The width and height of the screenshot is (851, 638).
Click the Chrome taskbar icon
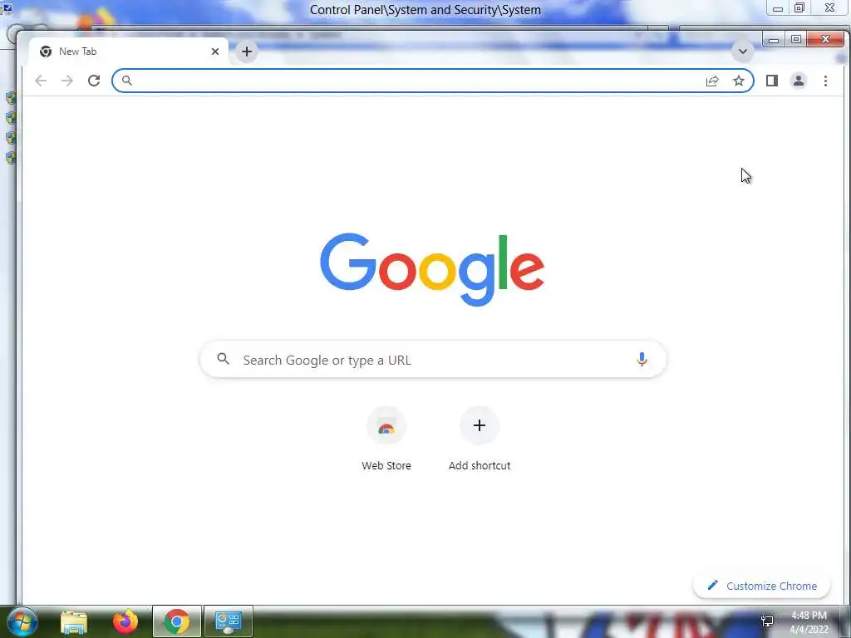pyautogui.click(x=177, y=621)
